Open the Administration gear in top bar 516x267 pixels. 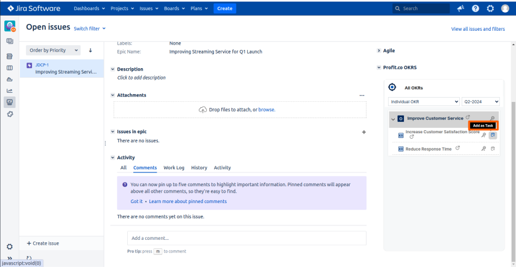tap(490, 8)
